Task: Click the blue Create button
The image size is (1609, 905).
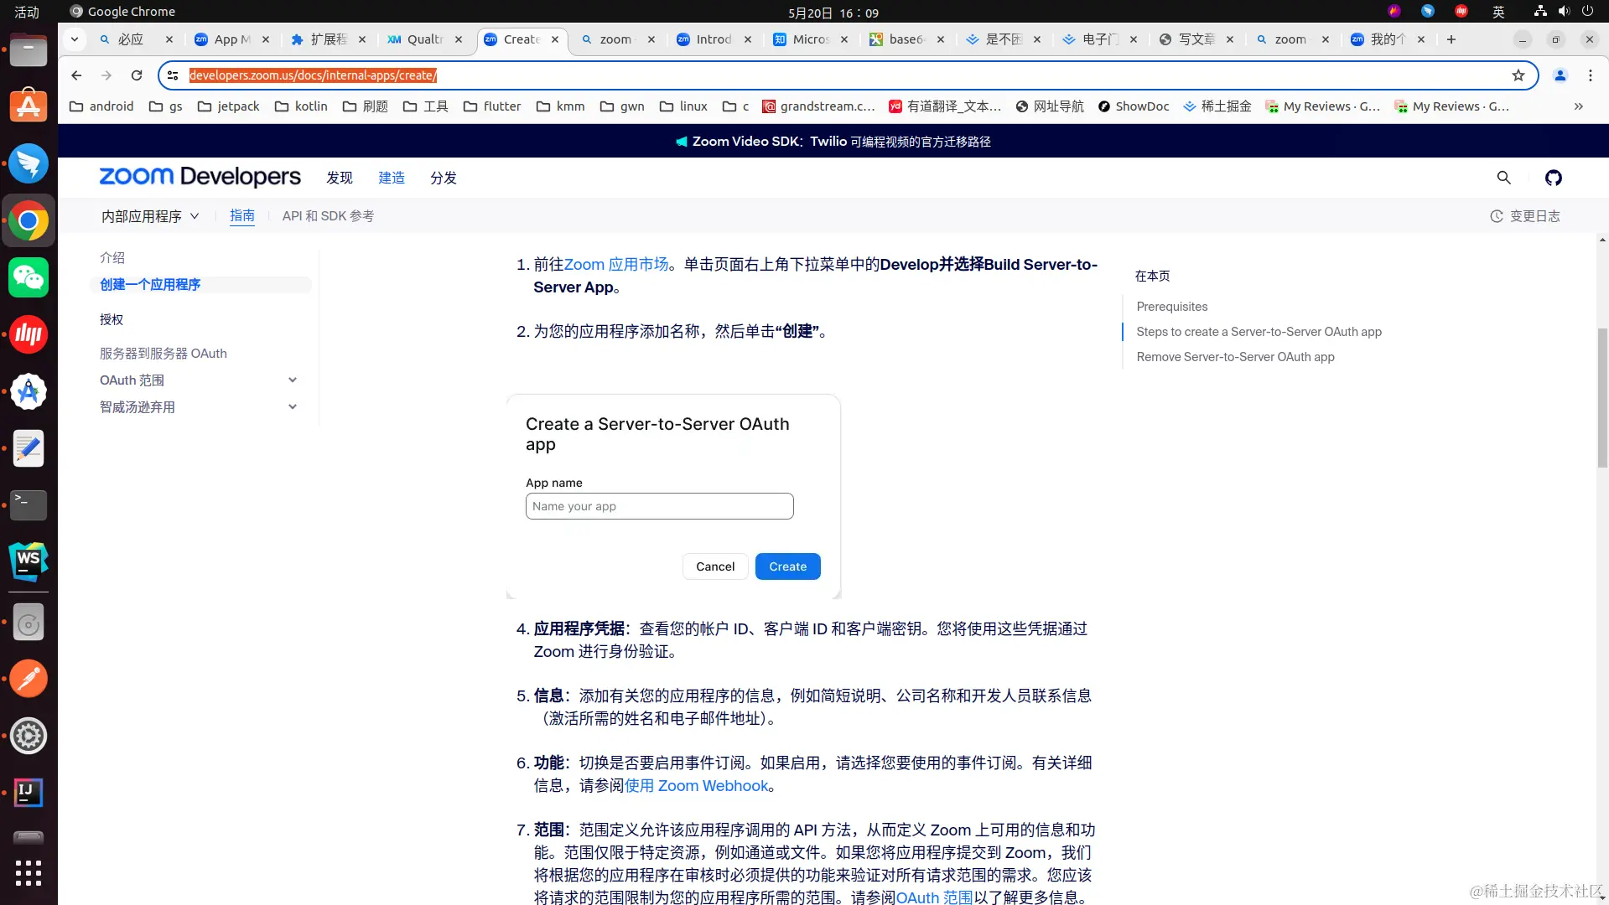Action: (788, 566)
